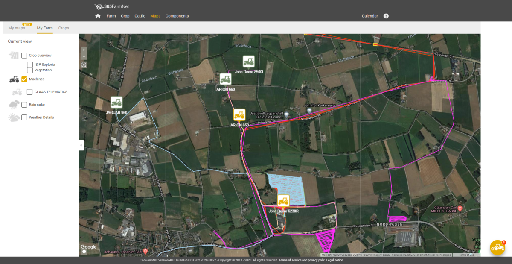Open the ARION 650 yellow tractor marker

(239, 114)
